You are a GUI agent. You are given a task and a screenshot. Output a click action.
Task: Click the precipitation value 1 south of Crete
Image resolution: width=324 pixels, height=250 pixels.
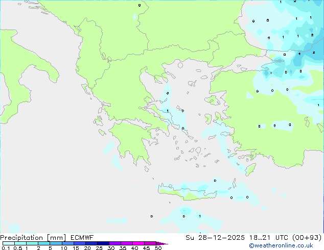point(199,216)
